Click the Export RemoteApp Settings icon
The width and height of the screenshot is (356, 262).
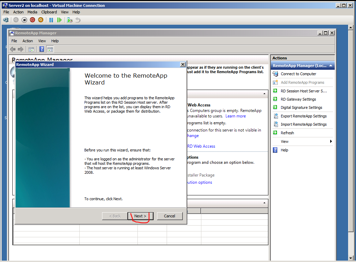pos(276,116)
